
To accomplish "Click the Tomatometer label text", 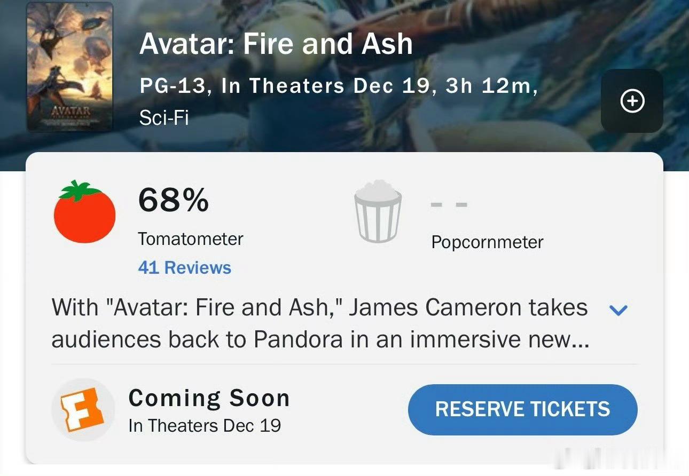I will (x=190, y=239).
